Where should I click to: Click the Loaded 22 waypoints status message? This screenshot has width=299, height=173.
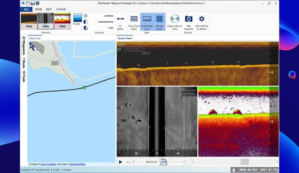pyautogui.click(x=46, y=170)
